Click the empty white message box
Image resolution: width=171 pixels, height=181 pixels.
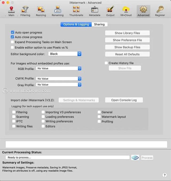(86, 144)
